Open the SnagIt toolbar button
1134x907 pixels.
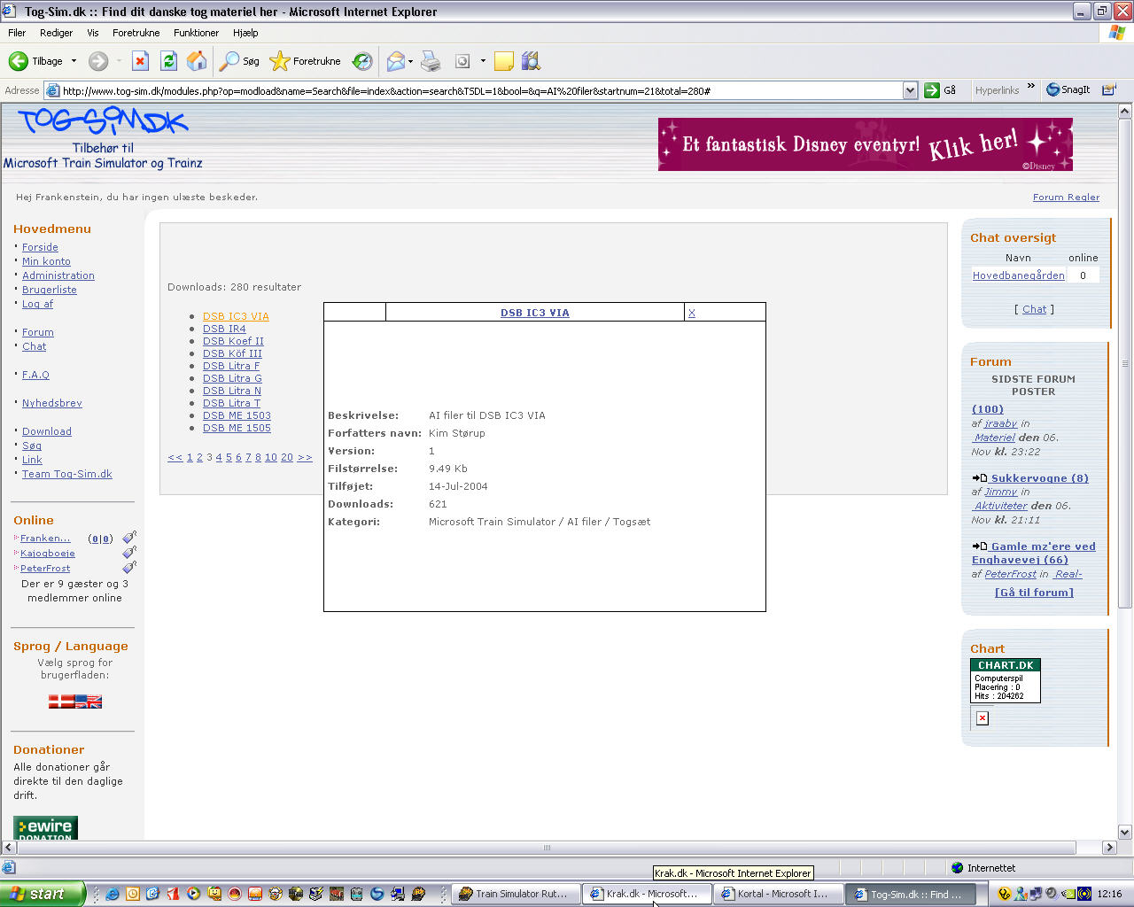click(1068, 90)
